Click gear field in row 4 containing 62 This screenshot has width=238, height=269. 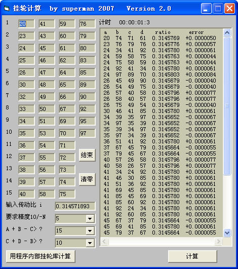click(x=67, y=60)
